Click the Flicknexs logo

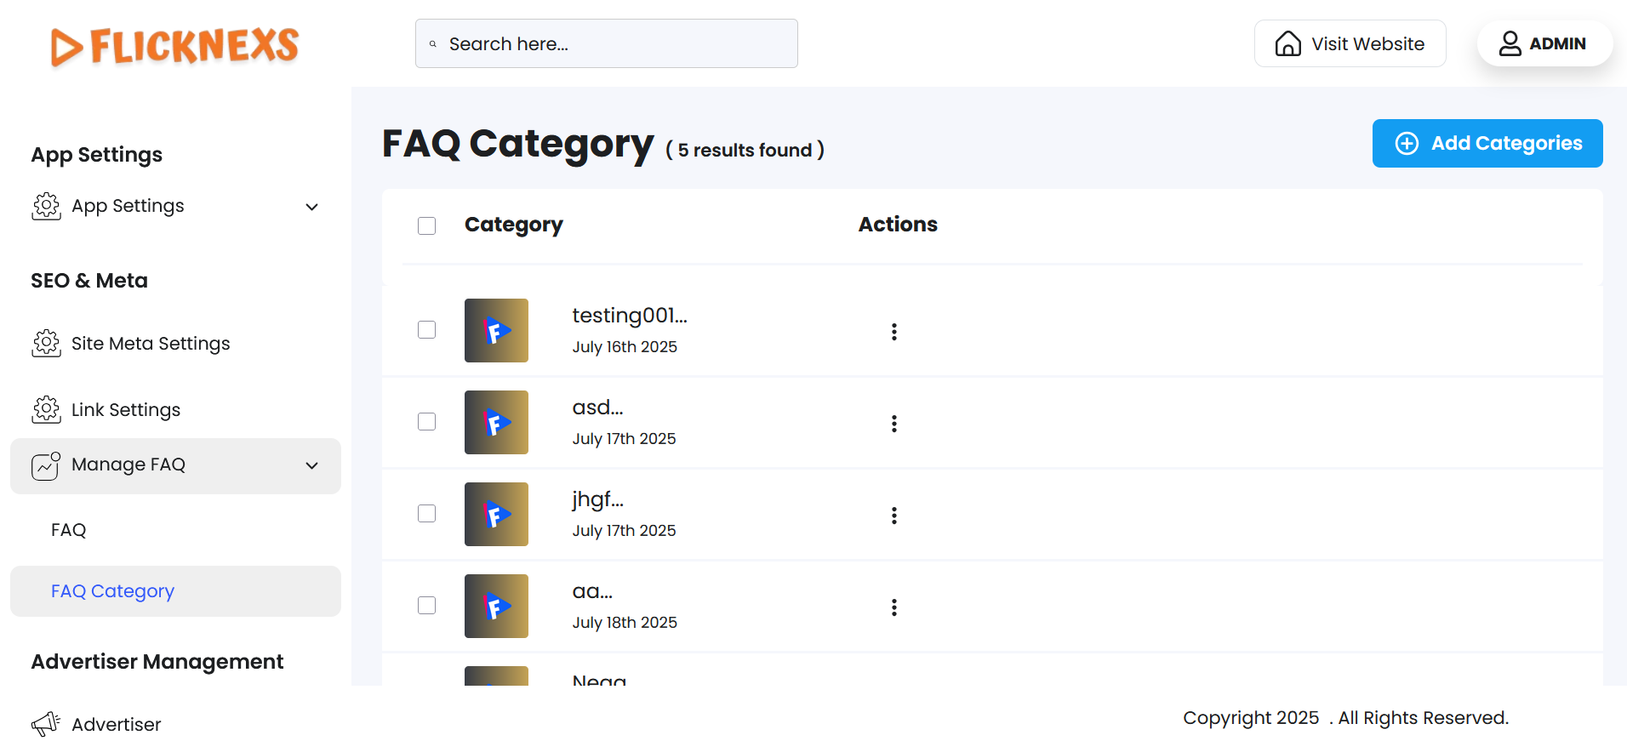point(174,46)
